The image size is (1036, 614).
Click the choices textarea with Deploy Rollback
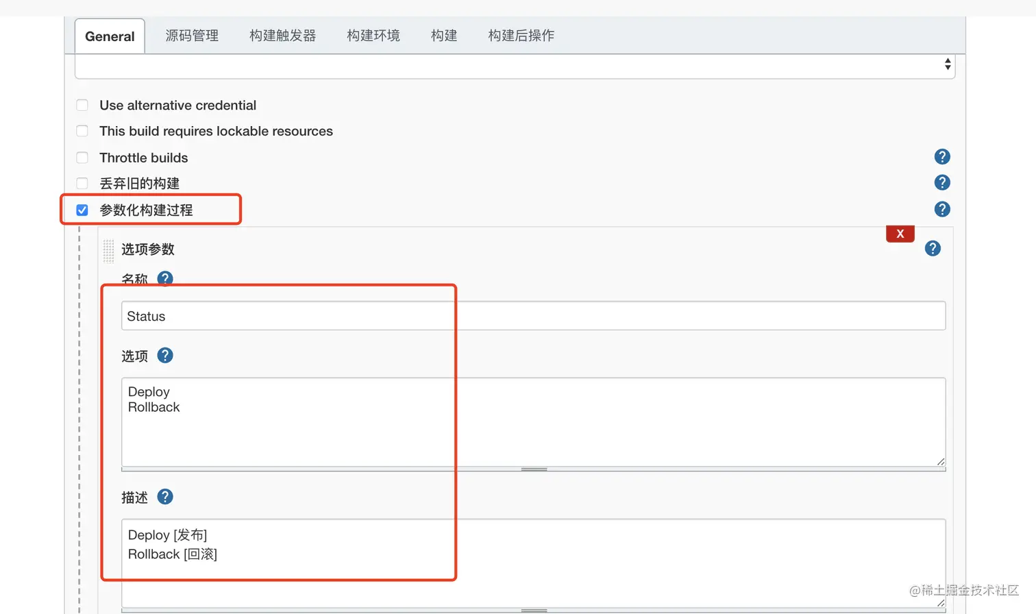534,422
